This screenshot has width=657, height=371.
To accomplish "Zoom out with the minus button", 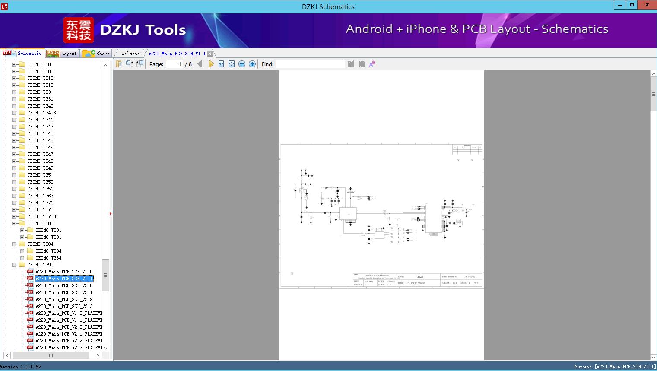I will coord(242,64).
